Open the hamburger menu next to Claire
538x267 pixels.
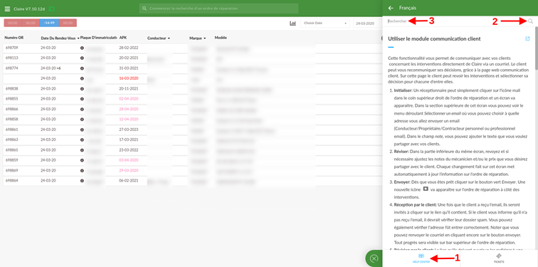7,9
